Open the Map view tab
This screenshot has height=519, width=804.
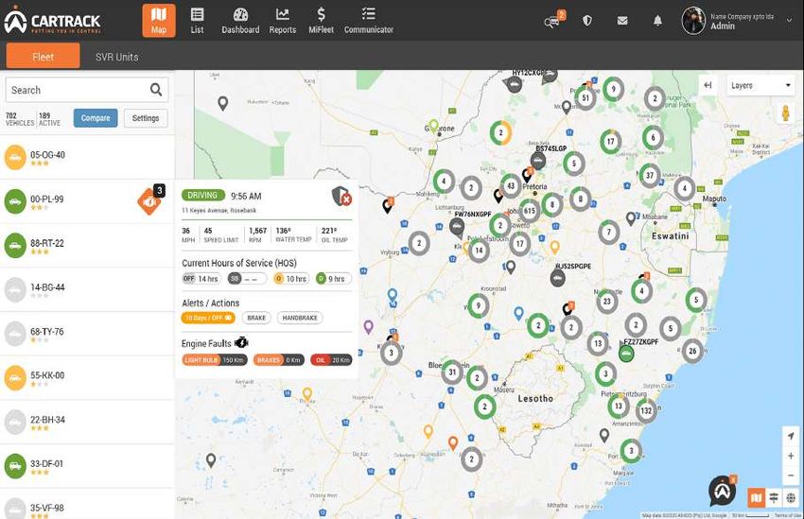point(159,21)
